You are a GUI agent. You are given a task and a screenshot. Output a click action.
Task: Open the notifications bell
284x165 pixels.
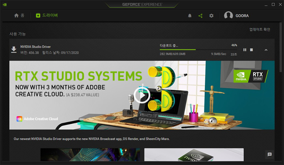point(189,16)
